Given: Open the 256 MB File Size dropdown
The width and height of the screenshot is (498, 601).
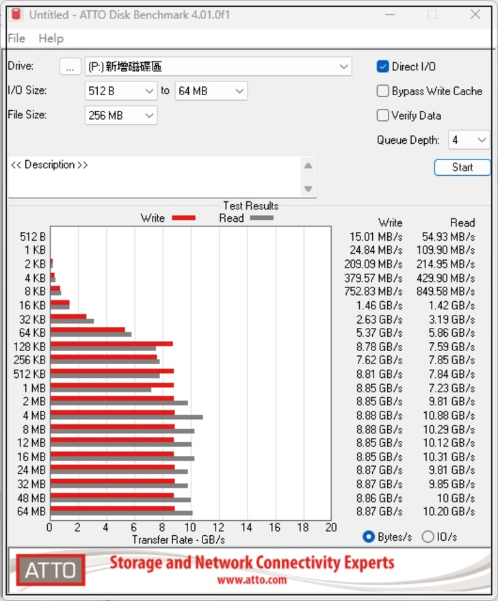Looking at the screenshot, I should point(120,116).
